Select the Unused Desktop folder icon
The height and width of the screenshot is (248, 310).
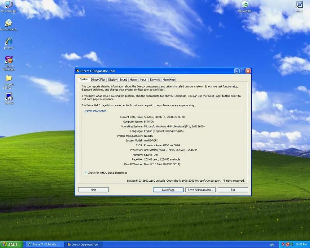coord(9,82)
